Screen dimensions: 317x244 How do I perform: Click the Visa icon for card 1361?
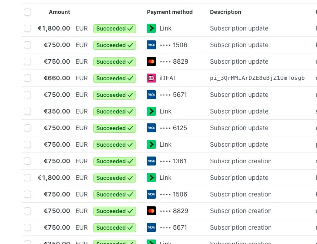[151, 161]
